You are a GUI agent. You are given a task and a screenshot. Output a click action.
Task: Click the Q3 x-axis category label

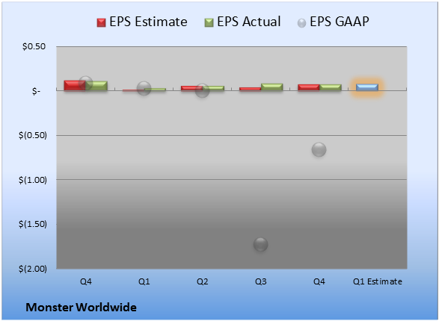click(261, 281)
